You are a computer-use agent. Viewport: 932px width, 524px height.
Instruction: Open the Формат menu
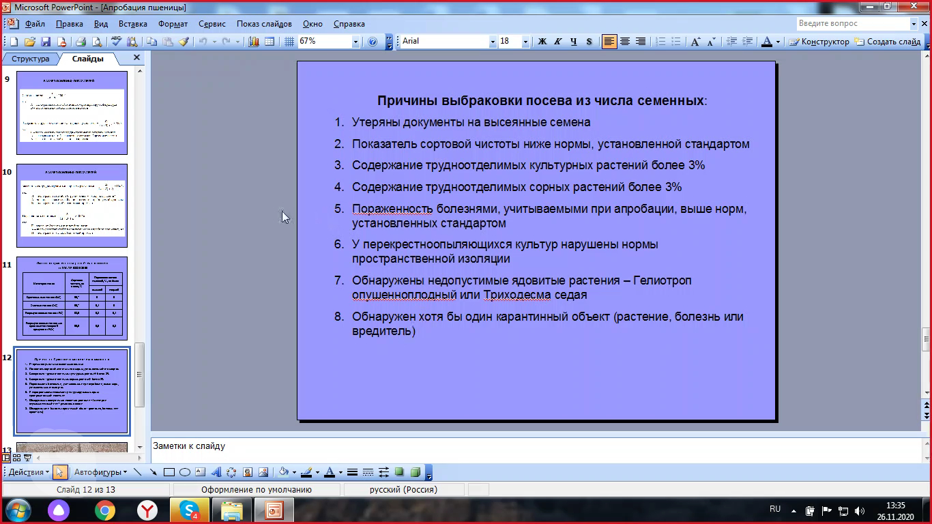pyautogui.click(x=173, y=24)
